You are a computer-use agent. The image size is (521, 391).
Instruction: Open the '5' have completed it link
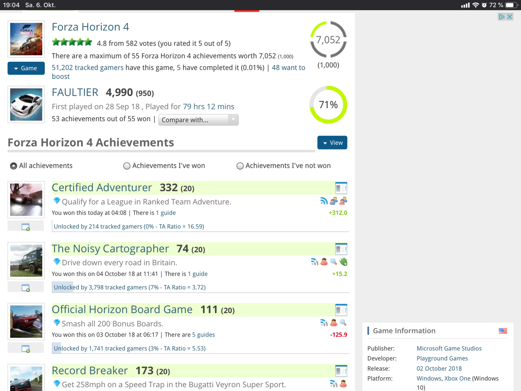coord(178,67)
